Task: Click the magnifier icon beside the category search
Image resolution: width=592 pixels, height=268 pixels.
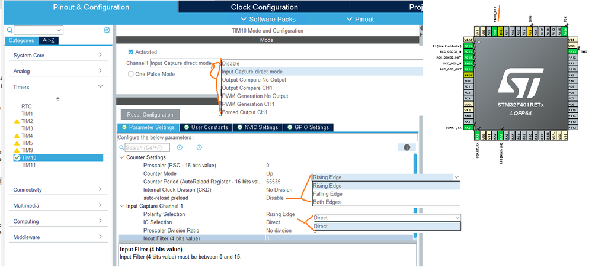Action: click(9, 30)
